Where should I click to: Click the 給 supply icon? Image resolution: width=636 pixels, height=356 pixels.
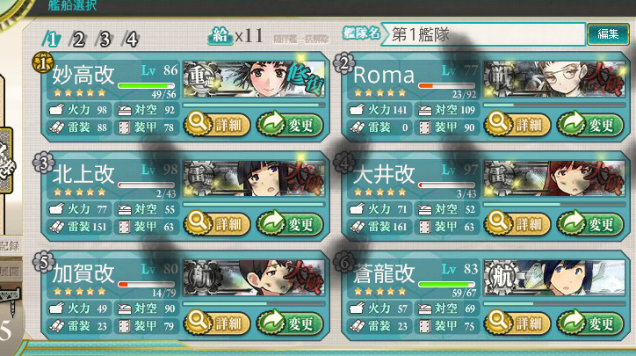pyautogui.click(x=220, y=36)
